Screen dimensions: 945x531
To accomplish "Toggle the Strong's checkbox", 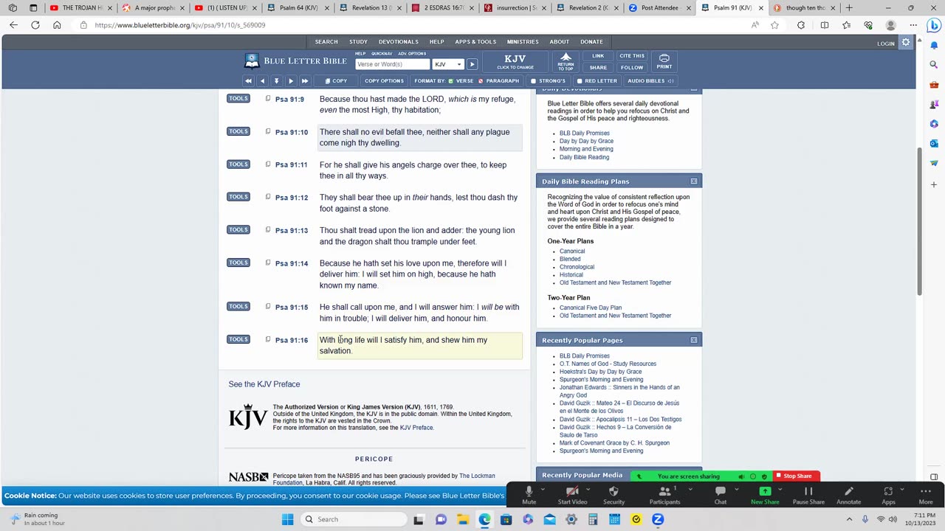I will tap(533, 81).
